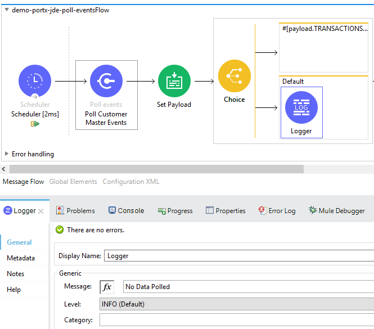Select the Scheduler component icon
The image size is (374, 329).
(35, 81)
